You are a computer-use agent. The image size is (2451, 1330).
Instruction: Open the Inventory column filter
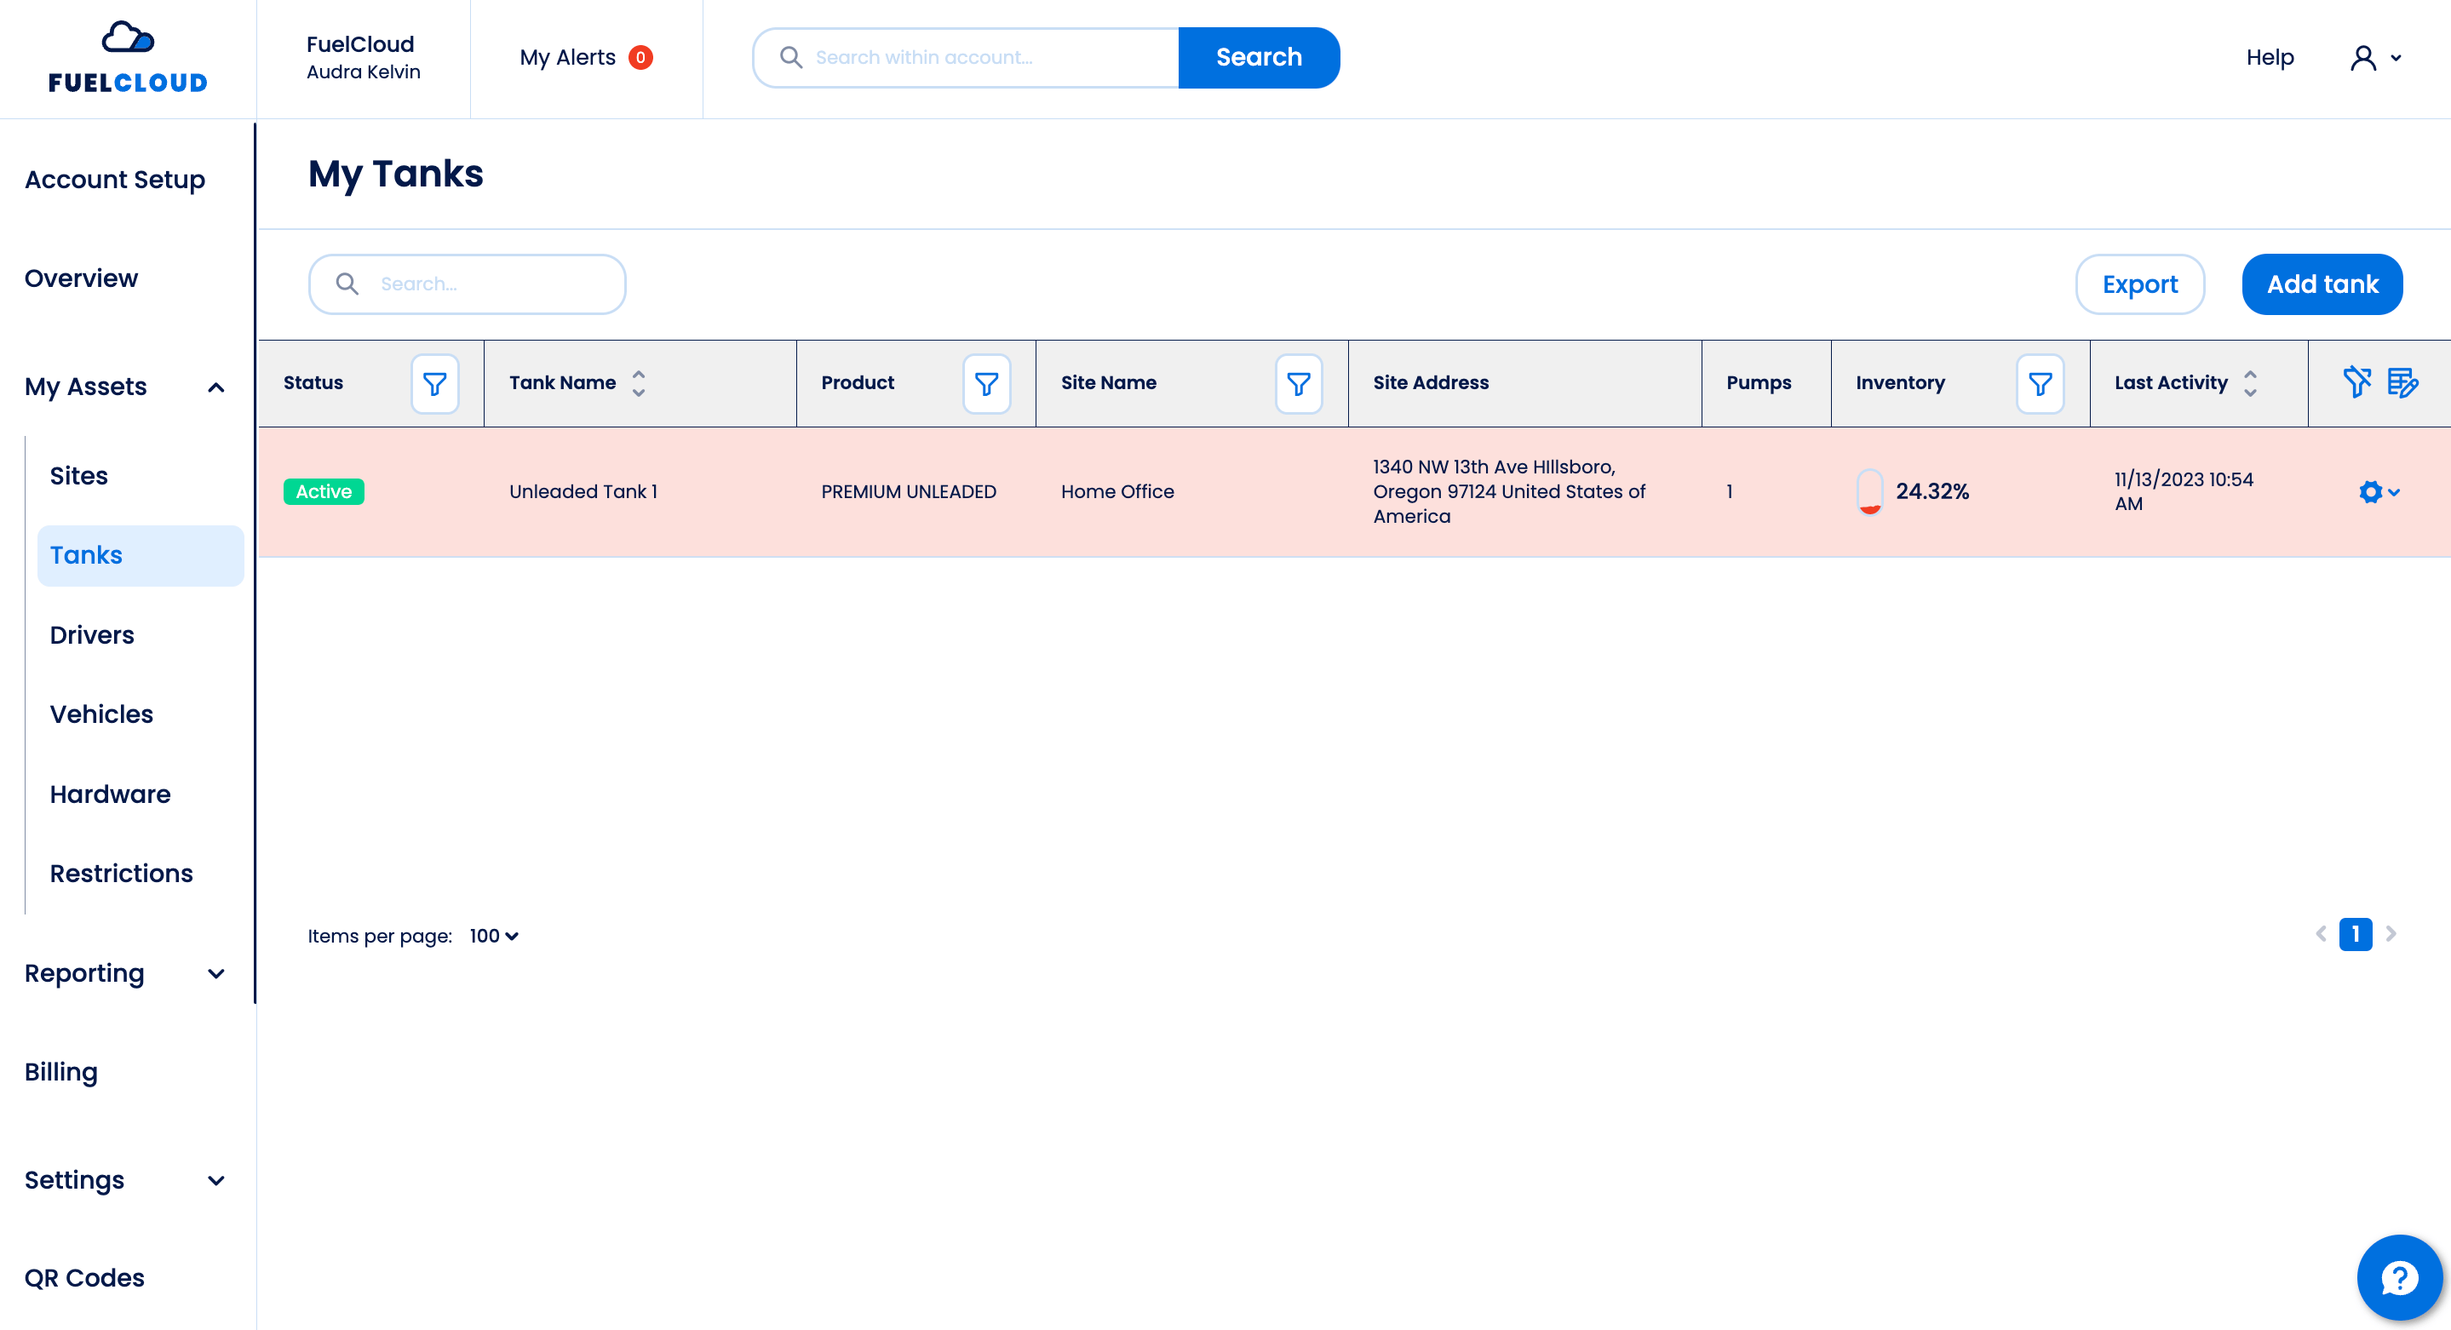point(2039,383)
